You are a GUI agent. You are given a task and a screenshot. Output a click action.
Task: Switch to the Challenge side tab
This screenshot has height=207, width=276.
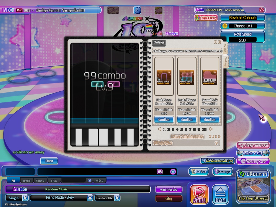click(226, 62)
